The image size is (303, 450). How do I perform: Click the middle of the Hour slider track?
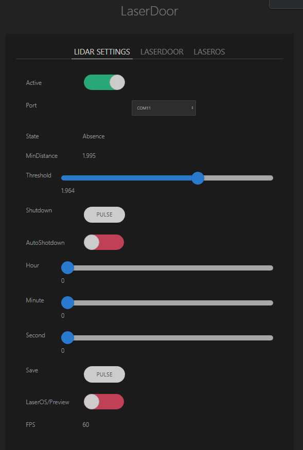[167, 268]
